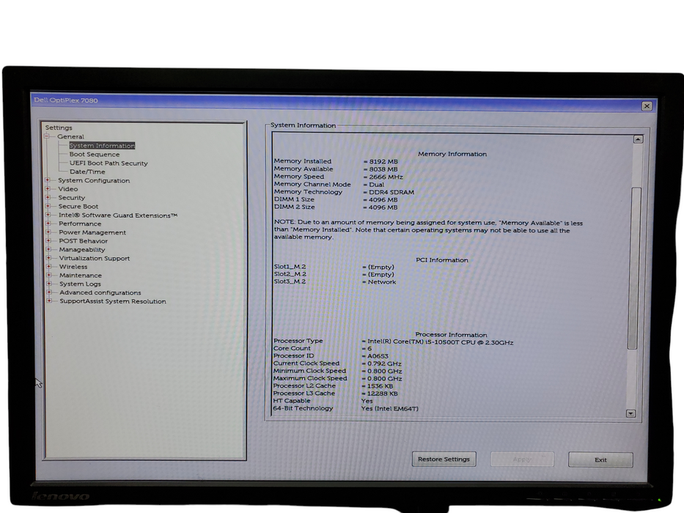This screenshot has height=513, width=684.
Task: Expand the Power Management node
Action: pyautogui.click(x=48, y=232)
